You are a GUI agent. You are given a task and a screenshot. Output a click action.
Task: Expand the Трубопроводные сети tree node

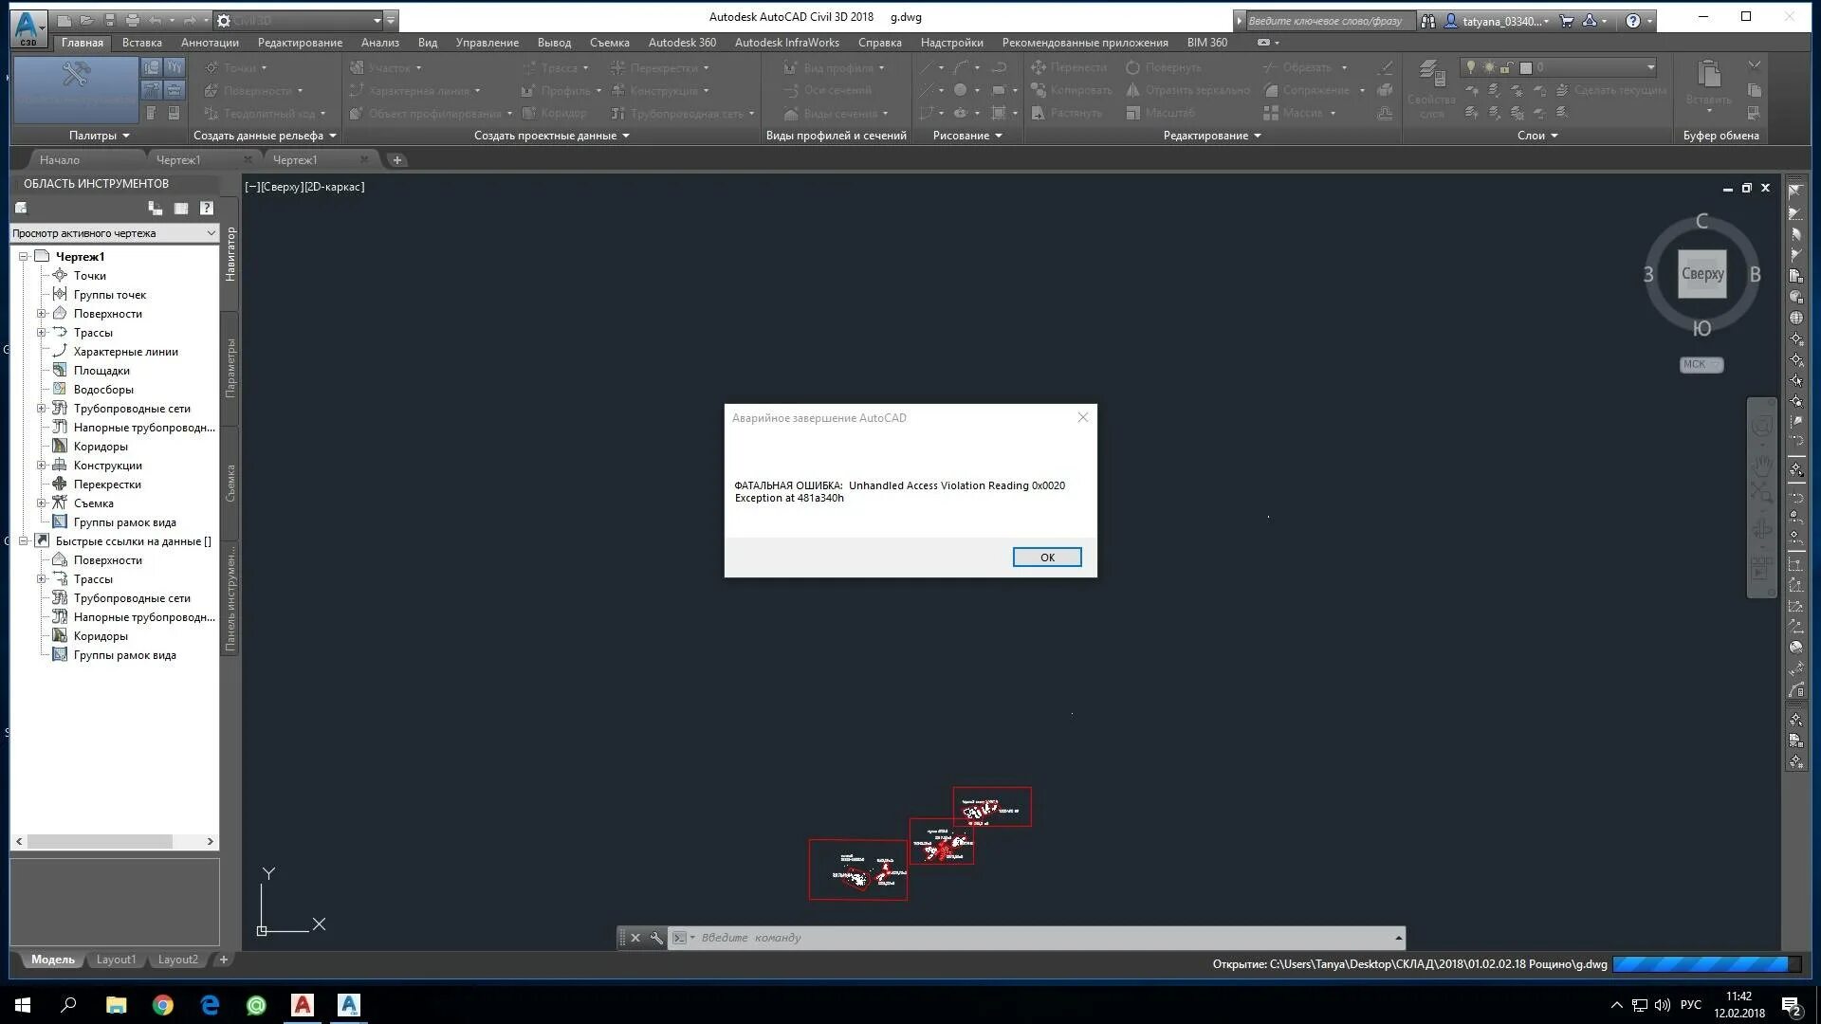41,409
